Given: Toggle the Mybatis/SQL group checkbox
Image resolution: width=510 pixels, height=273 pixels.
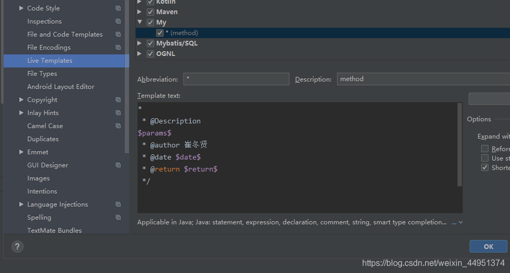Looking at the screenshot, I should point(150,43).
